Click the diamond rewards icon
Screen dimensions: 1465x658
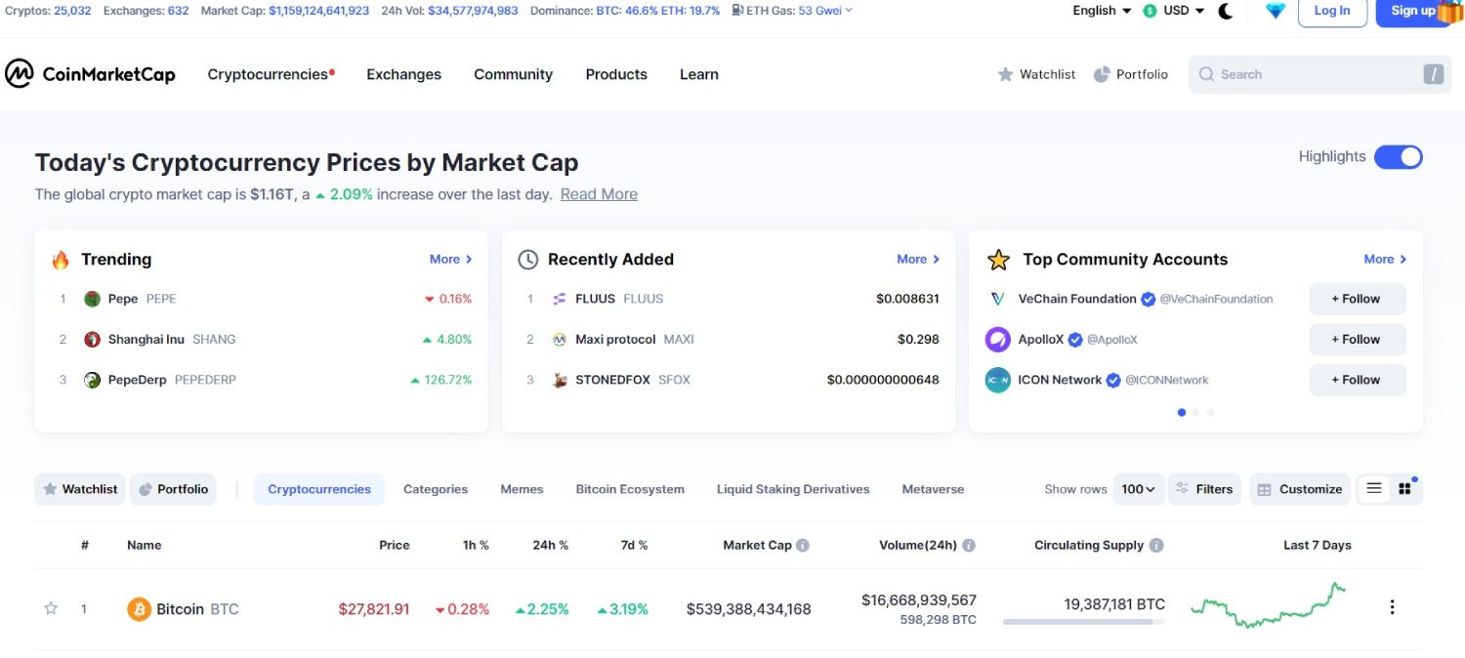(1276, 11)
